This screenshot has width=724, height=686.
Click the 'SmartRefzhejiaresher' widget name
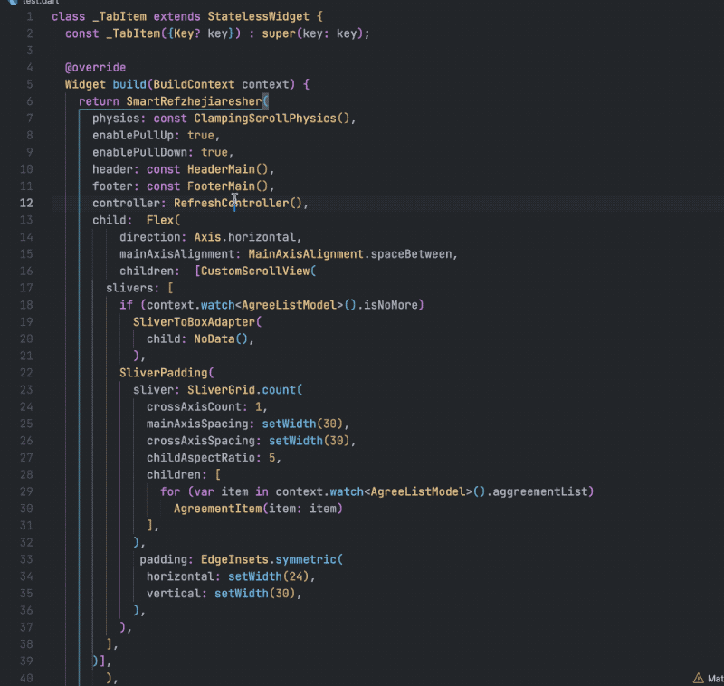(194, 101)
